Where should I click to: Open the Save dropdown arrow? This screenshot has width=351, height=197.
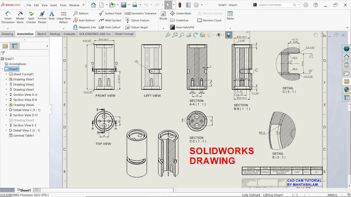(129, 5)
